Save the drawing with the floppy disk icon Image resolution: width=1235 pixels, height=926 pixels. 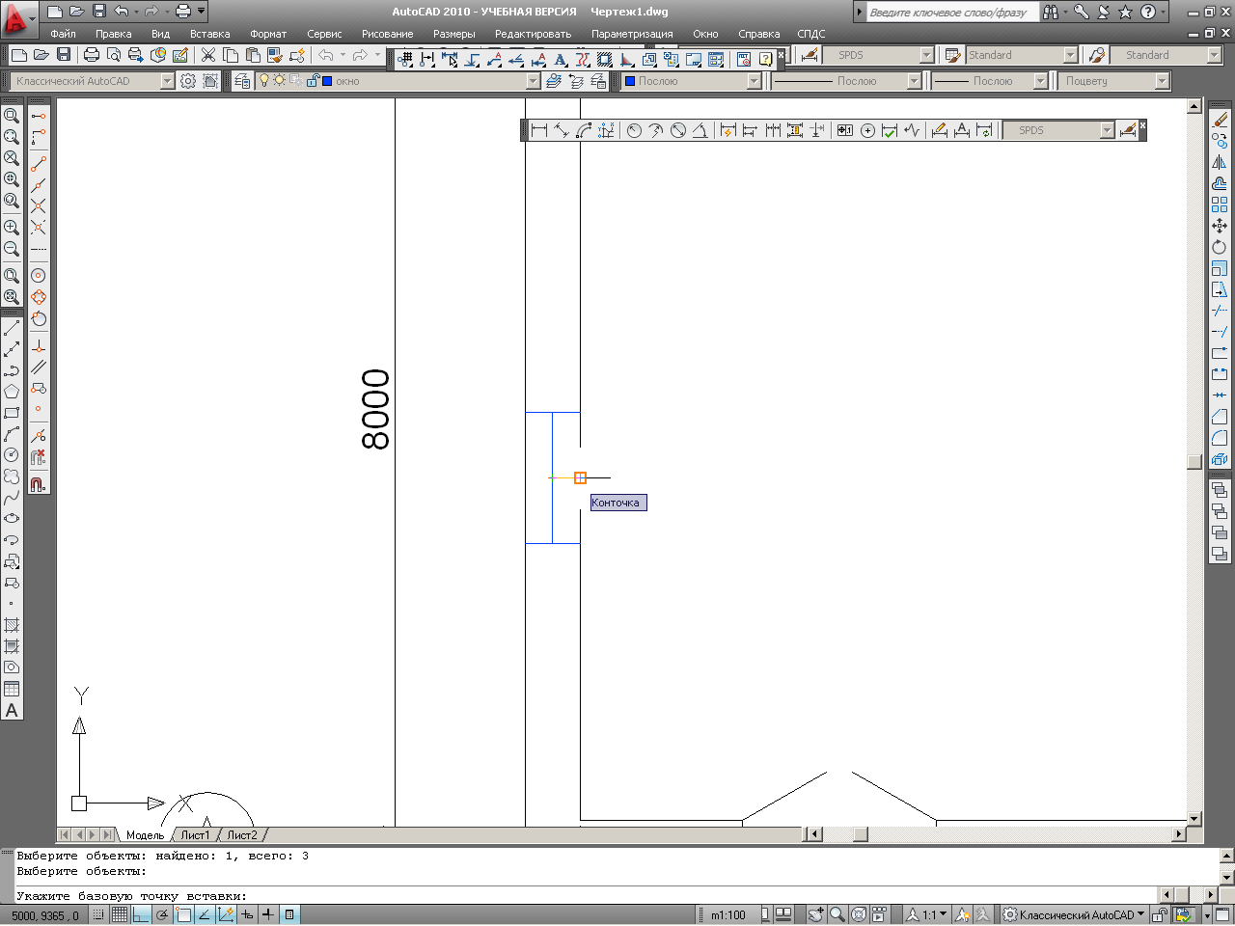(x=64, y=55)
